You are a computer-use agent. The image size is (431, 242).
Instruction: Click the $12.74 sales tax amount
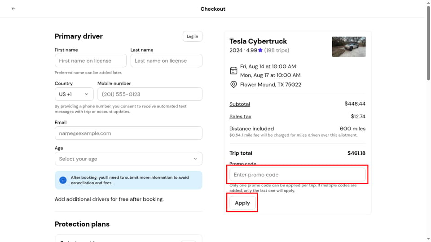(358, 117)
